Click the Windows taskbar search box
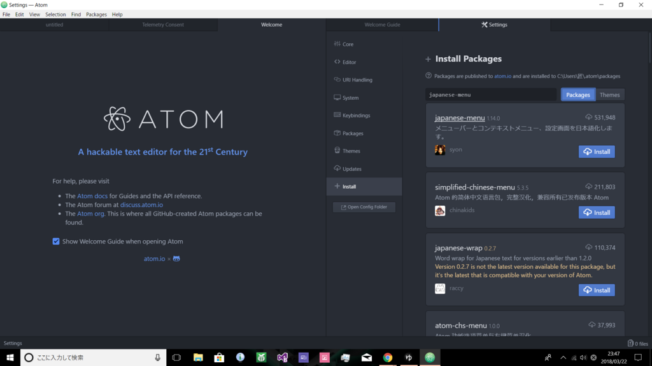 [x=94, y=357]
